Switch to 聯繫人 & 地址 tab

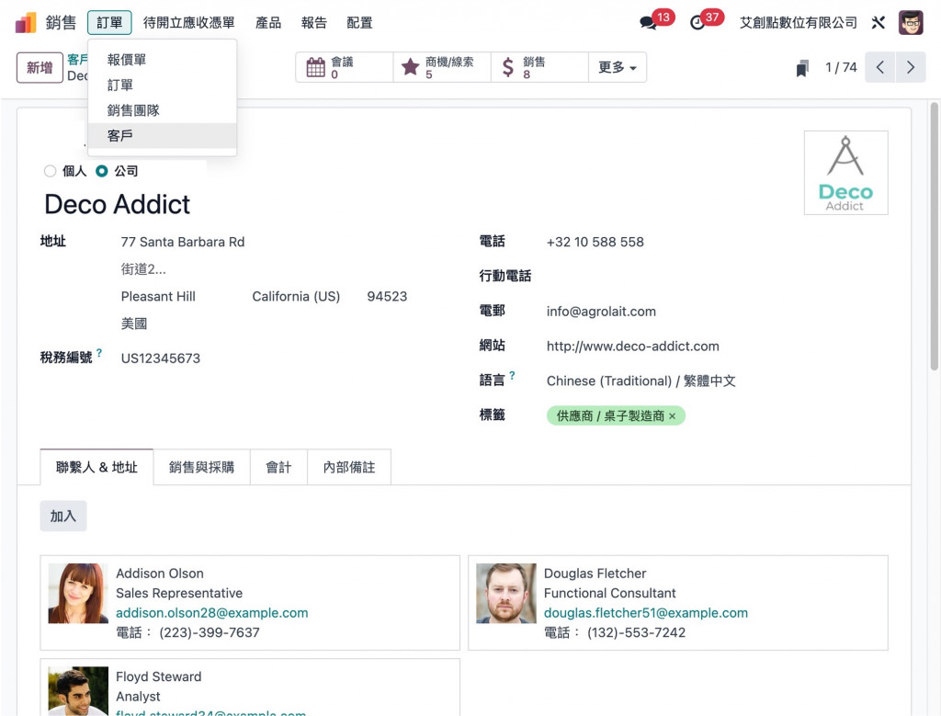pyautogui.click(x=96, y=467)
